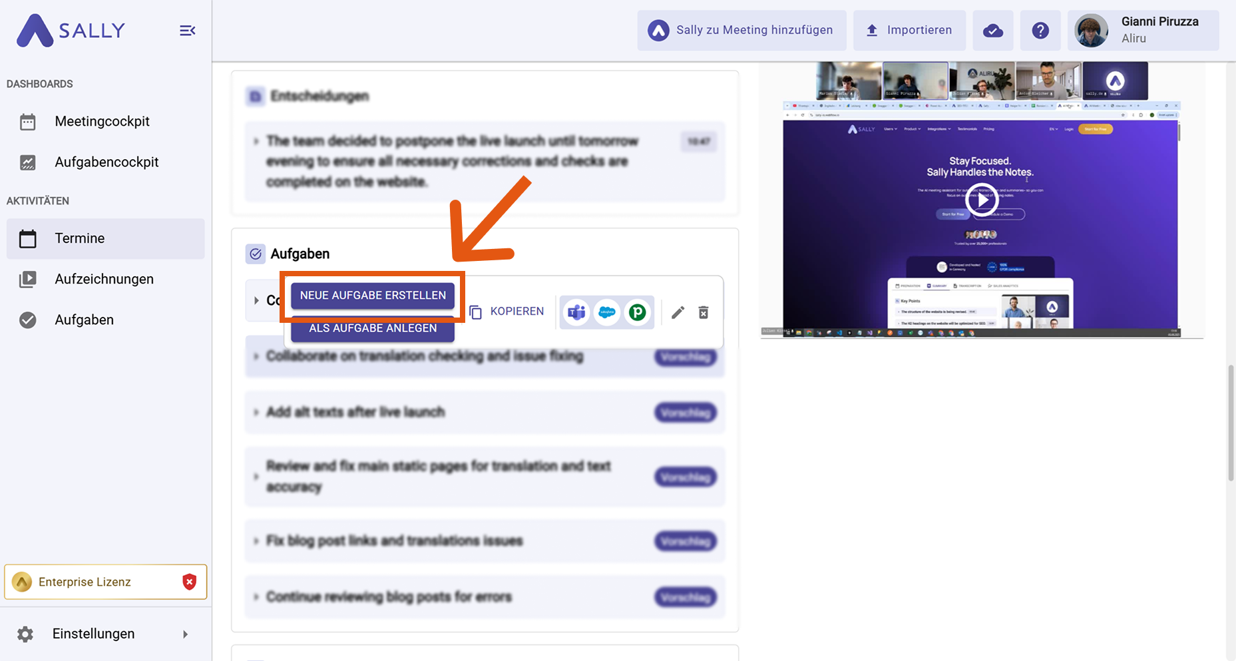
Task: Click the upload icon in Importieren
Action: [872, 31]
